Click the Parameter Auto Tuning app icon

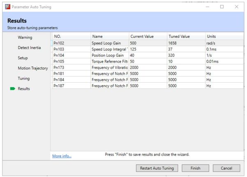coord(7,7)
